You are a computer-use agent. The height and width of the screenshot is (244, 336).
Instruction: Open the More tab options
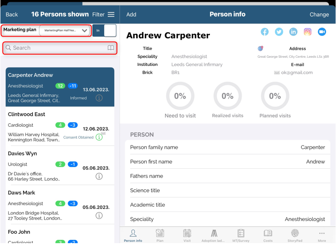[x=322, y=235]
